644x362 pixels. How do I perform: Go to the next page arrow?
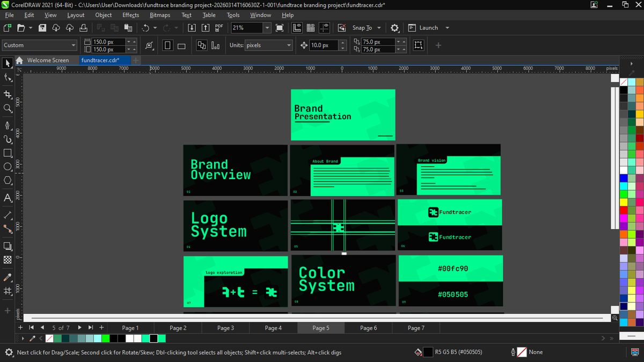tap(80, 328)
